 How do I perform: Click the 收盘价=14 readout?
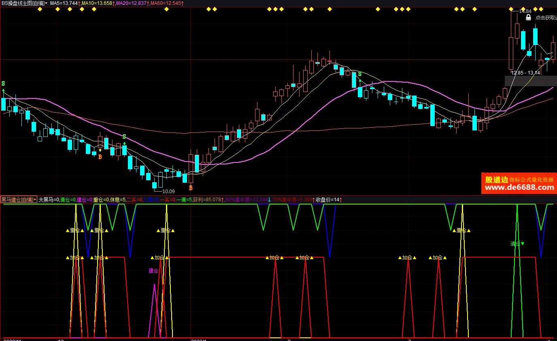click(328, 199)
